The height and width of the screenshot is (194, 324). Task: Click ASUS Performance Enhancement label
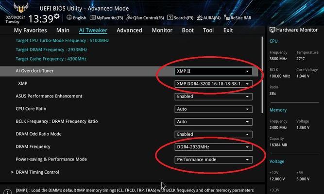pos(49,96)
